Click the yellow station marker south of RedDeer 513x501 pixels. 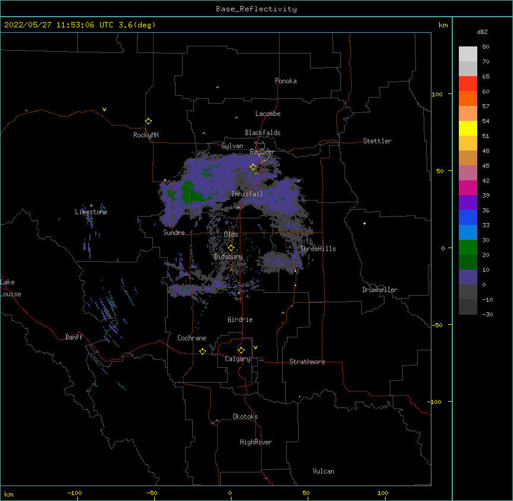point(254,167)
